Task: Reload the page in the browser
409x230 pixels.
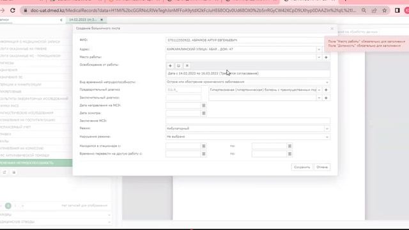Action: [13, 10]
